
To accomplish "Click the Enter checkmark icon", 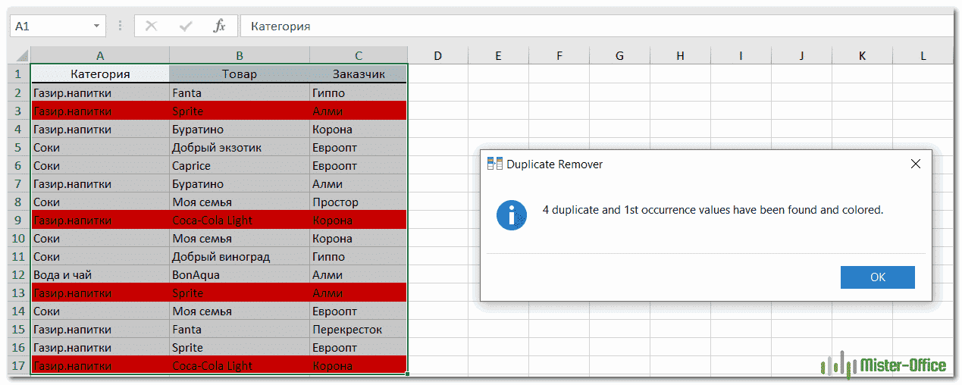I will point(185,26).
